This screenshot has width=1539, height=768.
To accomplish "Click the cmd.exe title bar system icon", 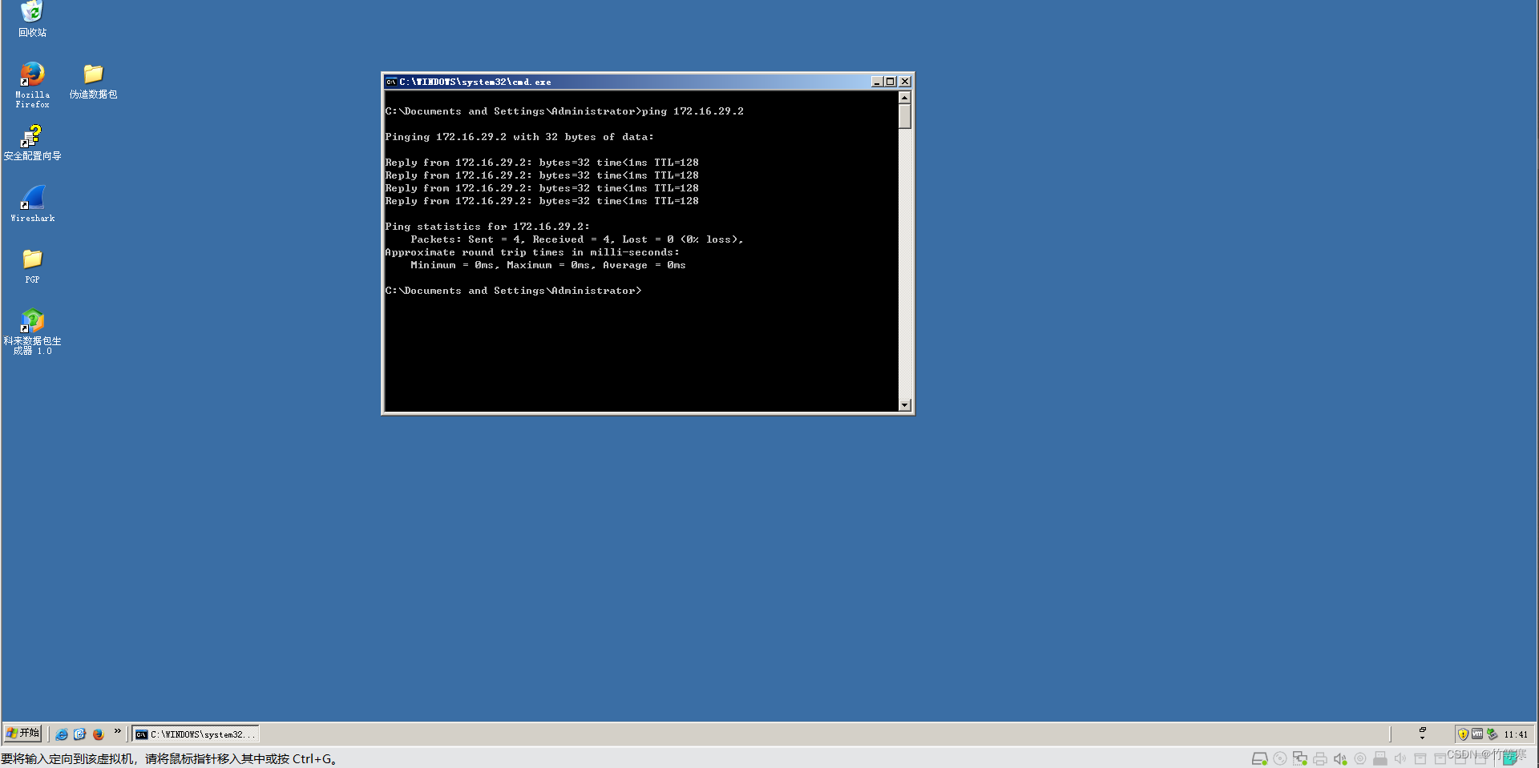I will (391, 82).
